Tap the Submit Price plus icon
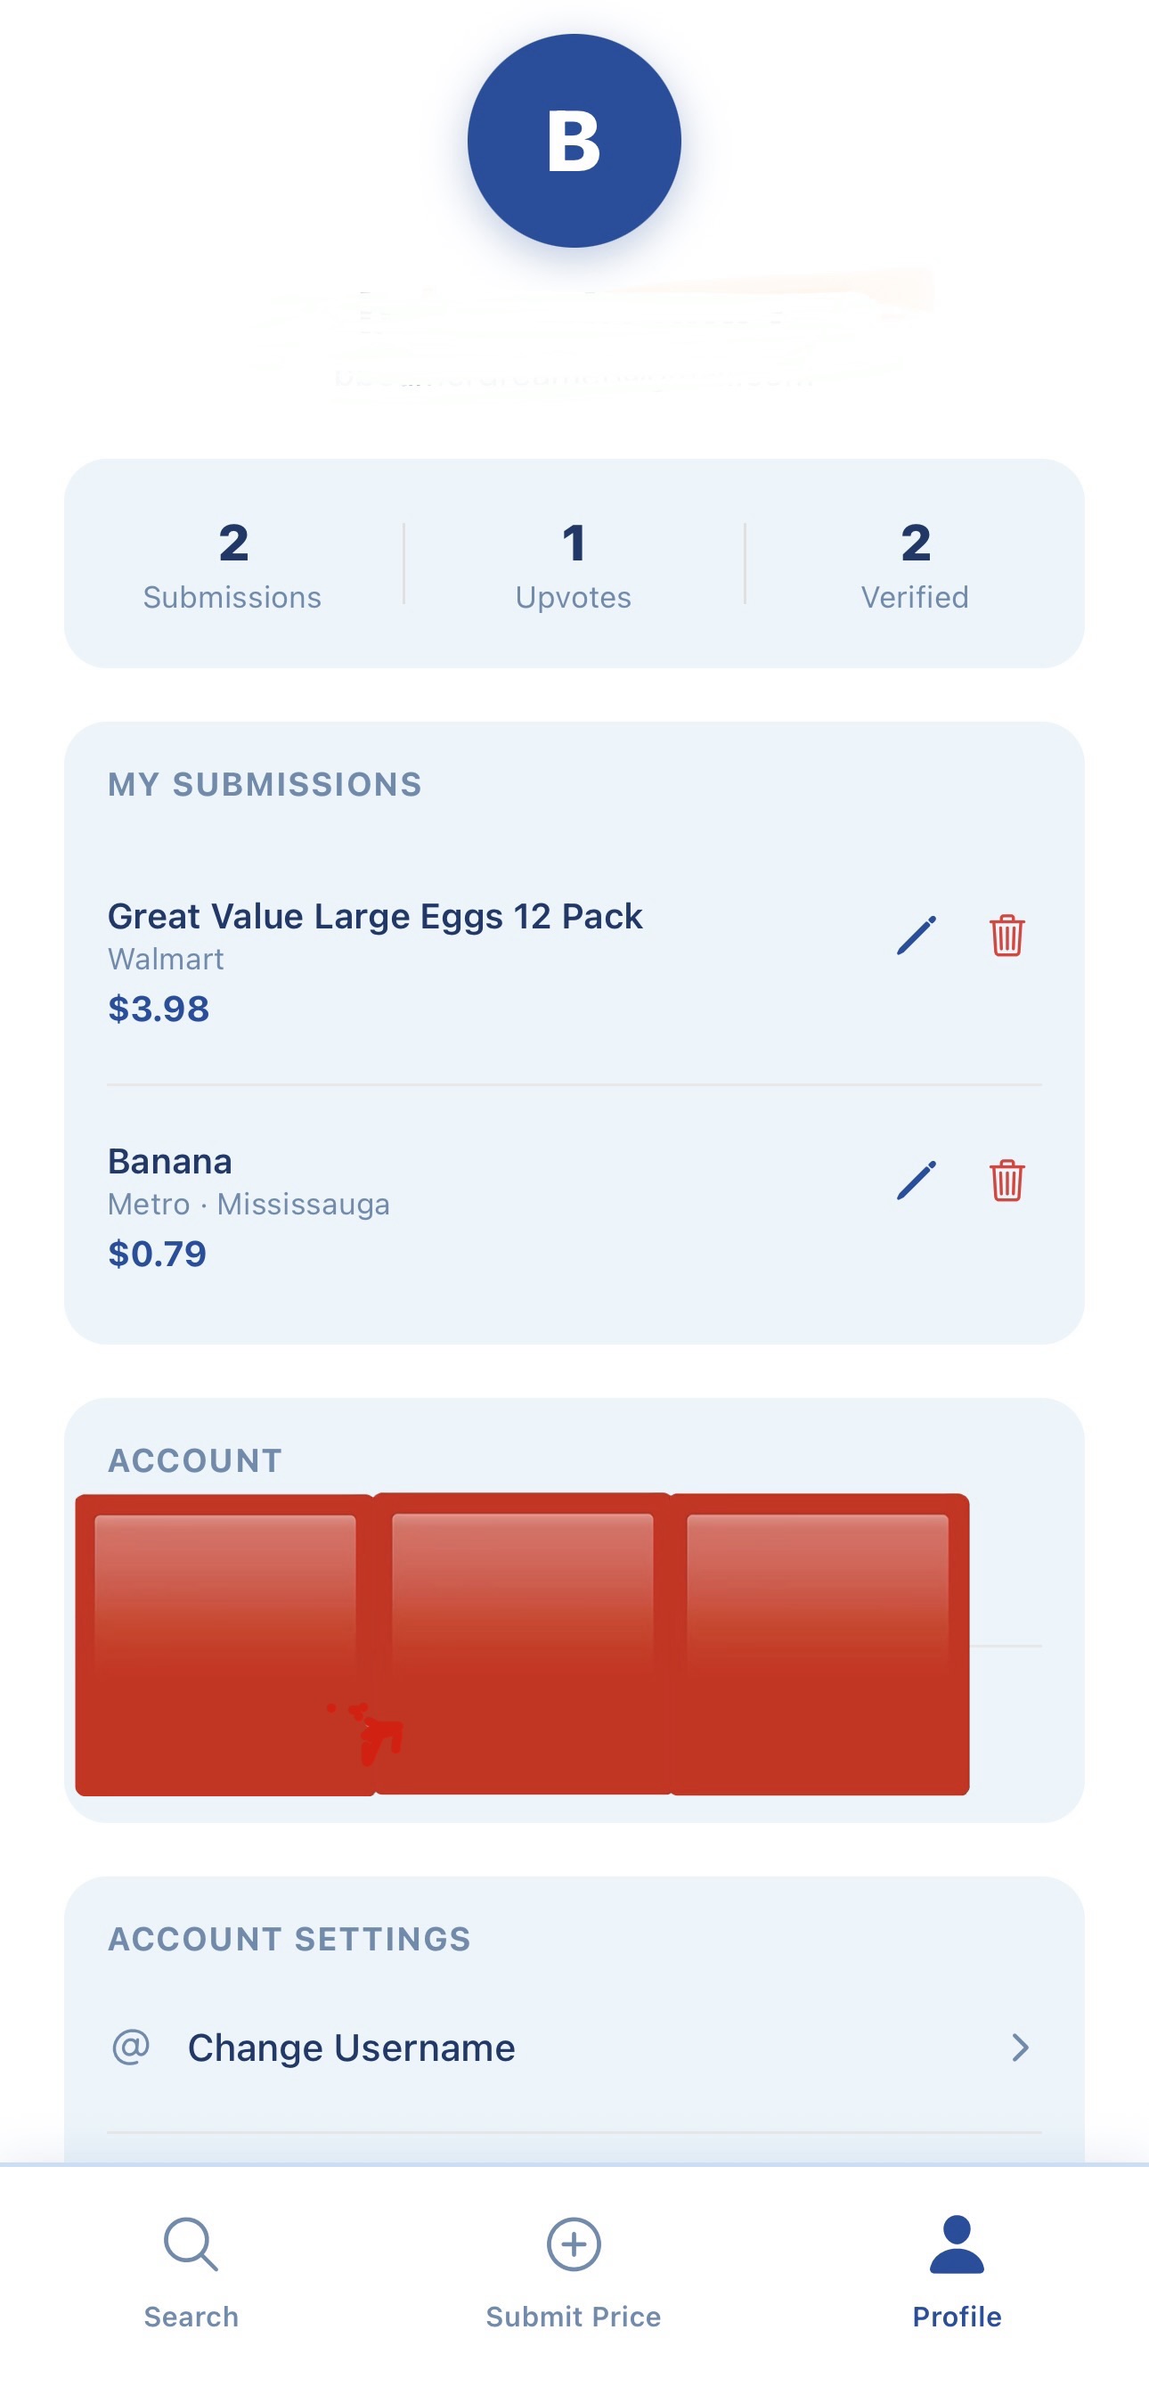This screenshot has width=1149, height=2387. [x=574, y=2244]
